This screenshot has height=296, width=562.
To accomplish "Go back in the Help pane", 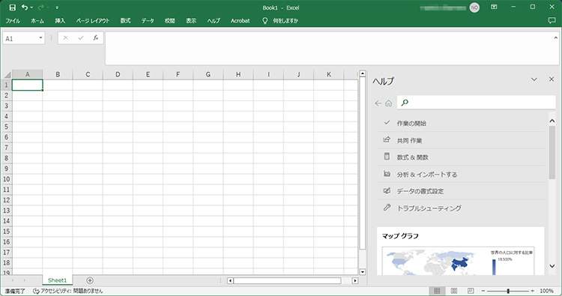I will [x=378, y=103].
